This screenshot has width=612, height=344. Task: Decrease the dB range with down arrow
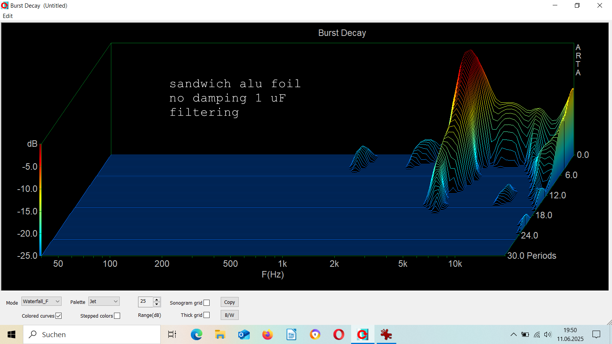coord(157,304)
